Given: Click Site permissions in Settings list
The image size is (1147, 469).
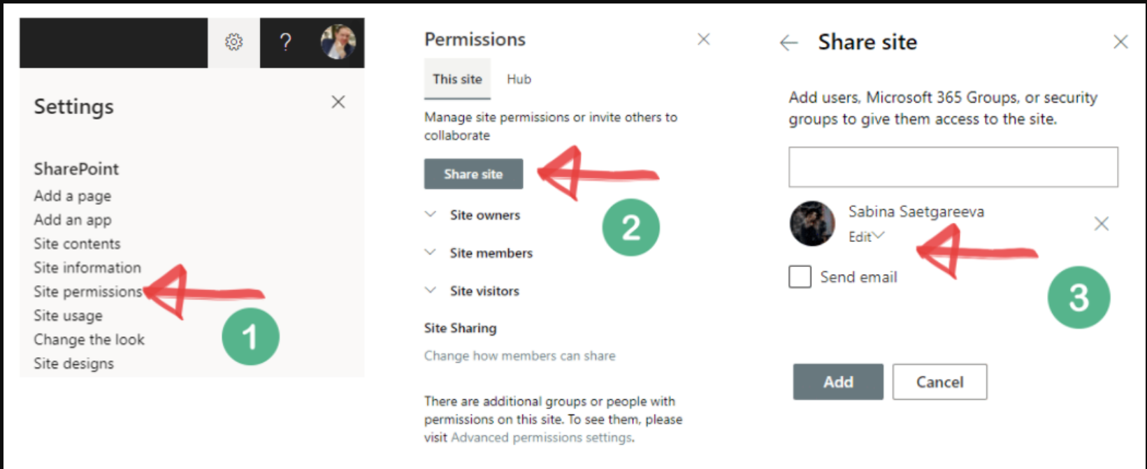Looking at the screenshot, I should click(x=87, y=291).
